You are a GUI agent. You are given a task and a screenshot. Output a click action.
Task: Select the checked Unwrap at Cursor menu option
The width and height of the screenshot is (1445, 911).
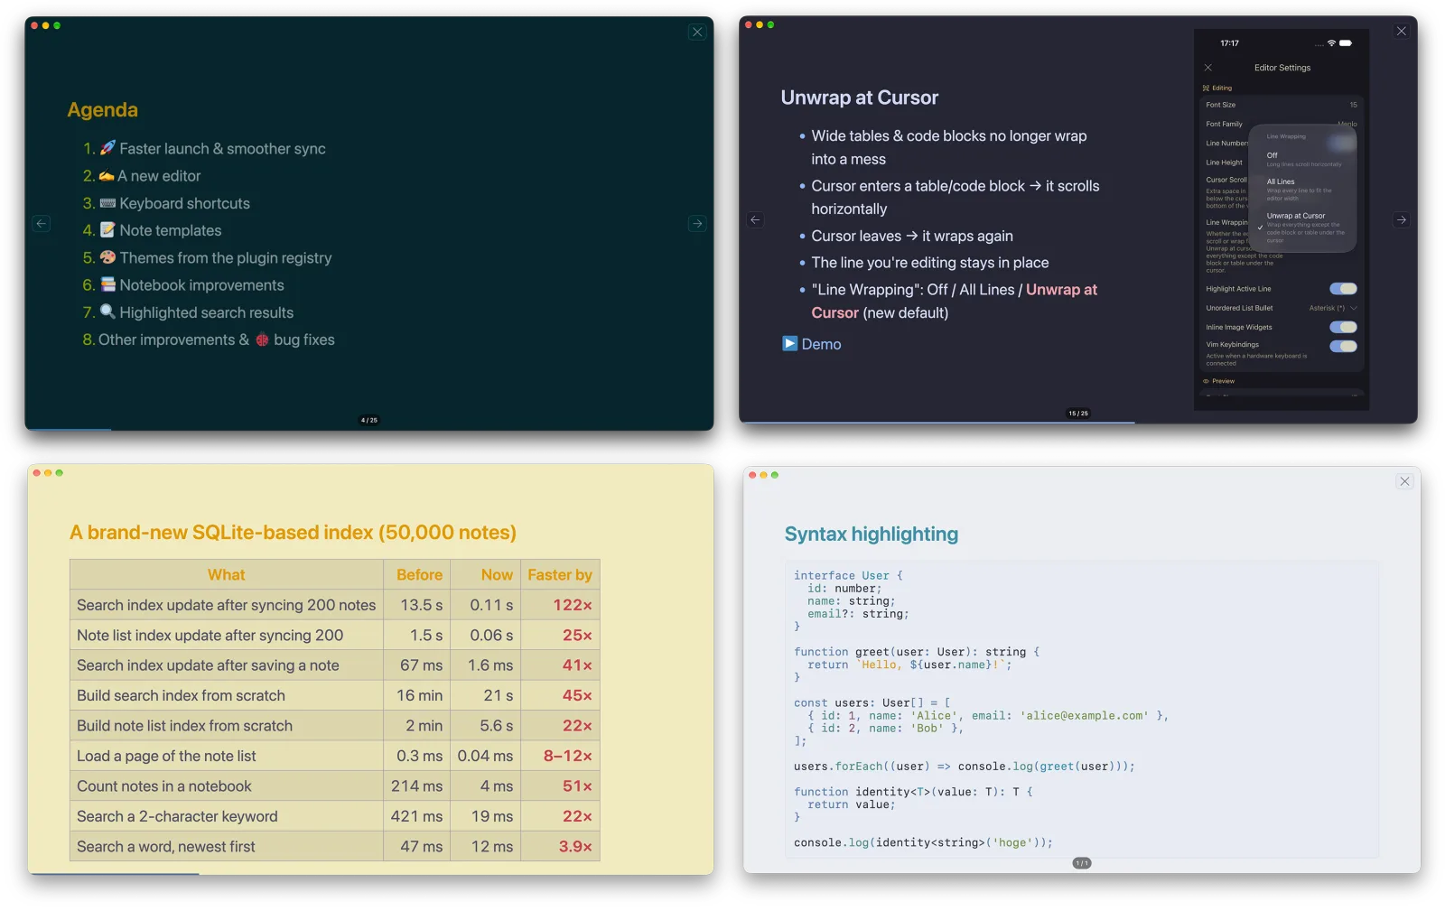click(x=1304, y=228)
